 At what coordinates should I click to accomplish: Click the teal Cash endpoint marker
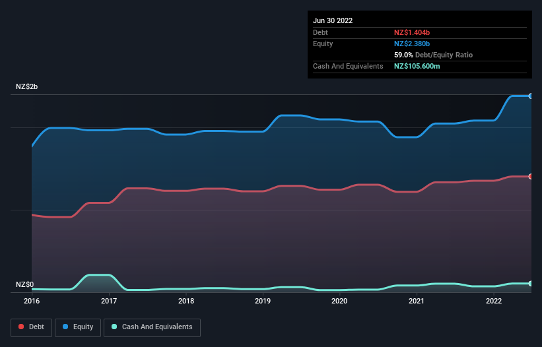[x=531, y=284]
